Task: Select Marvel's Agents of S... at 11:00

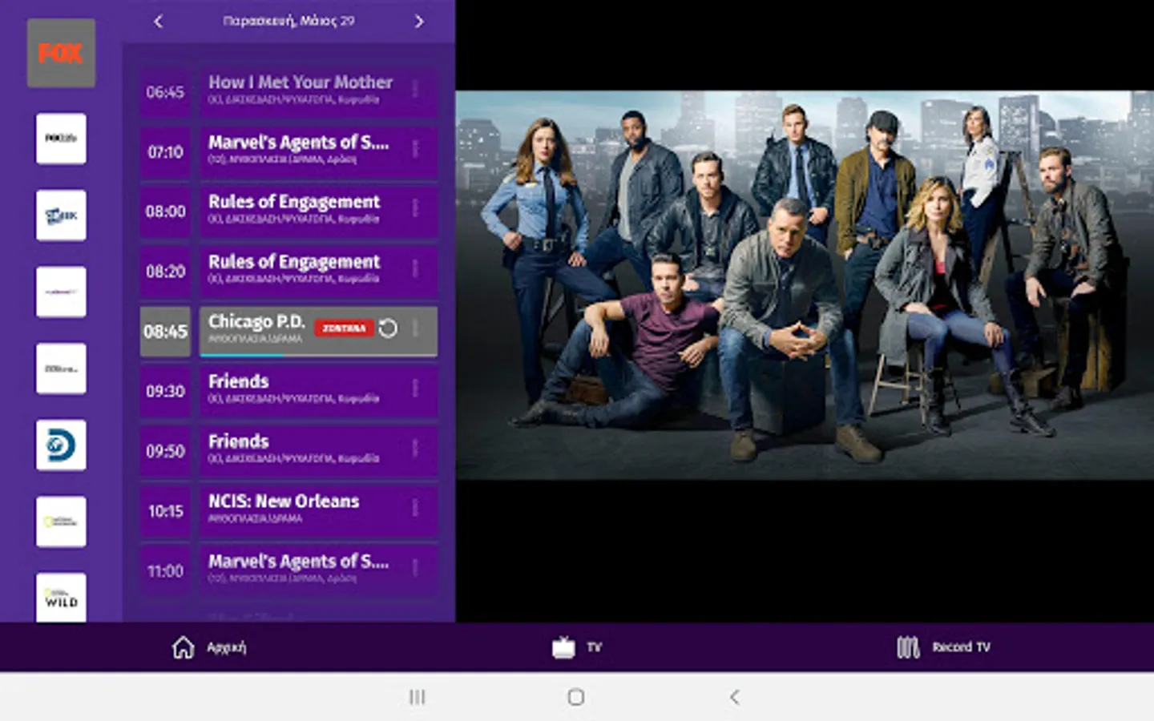Action: [x=318, y=570]
